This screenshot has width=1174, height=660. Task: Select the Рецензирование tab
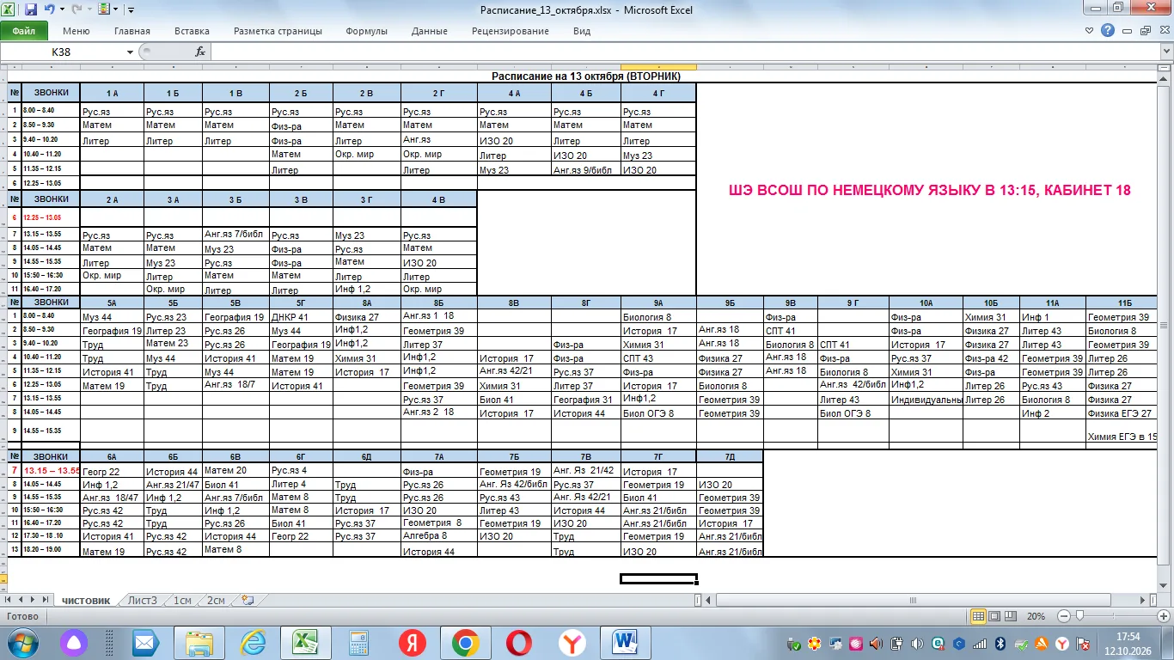click(x=511, y=31)
